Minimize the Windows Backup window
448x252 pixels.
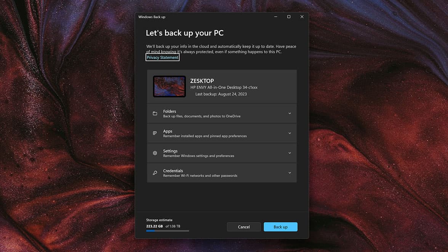pos(275,17)
